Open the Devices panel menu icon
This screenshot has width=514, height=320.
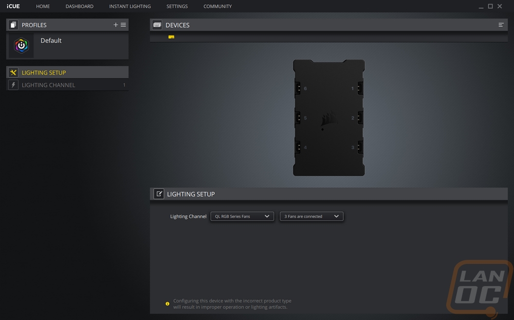[x=501, y=25]
